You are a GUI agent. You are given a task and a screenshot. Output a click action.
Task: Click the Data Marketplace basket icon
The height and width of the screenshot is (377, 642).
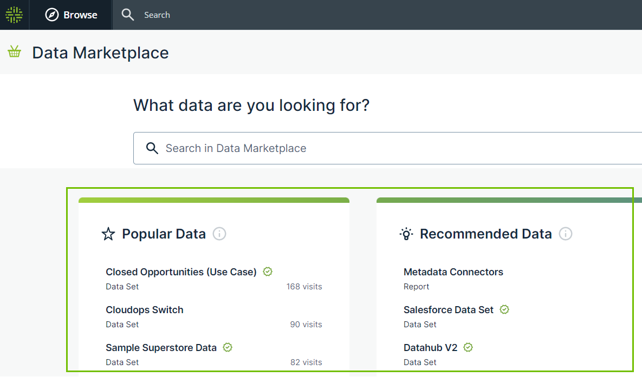(x=15, y=52)
